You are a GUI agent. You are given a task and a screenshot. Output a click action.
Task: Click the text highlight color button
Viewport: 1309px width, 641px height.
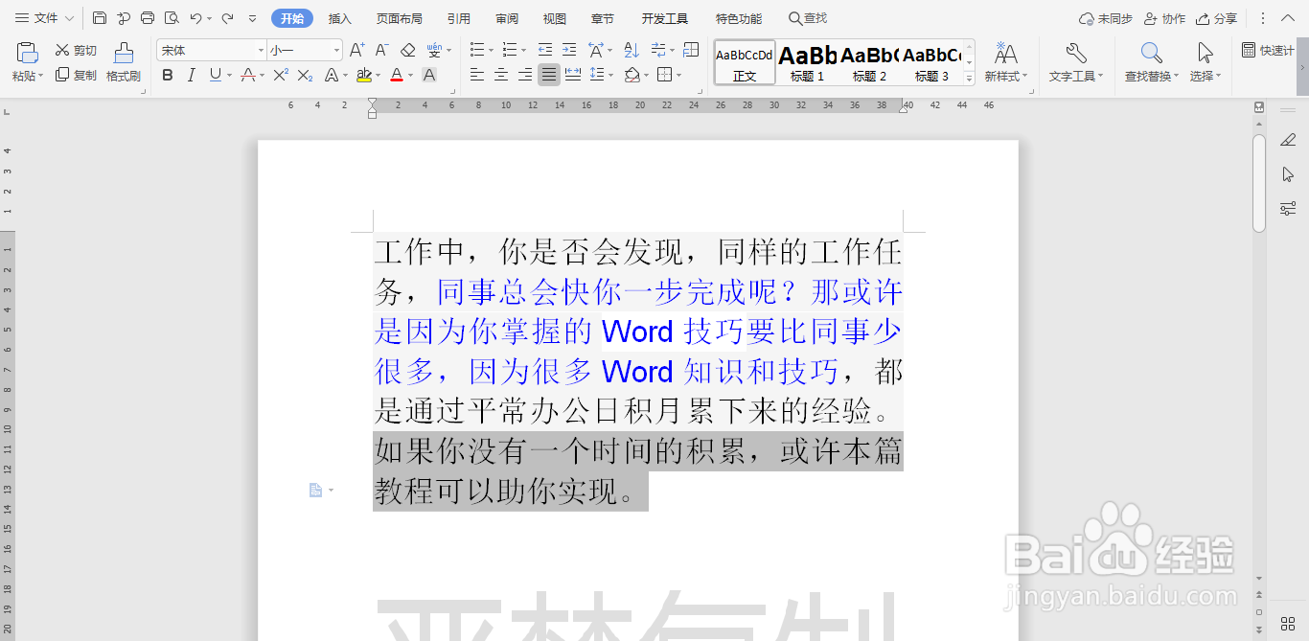363,75
